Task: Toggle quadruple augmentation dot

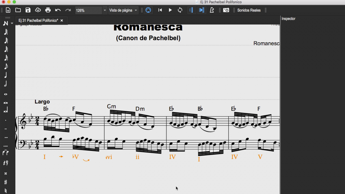Action: [5, 146]
